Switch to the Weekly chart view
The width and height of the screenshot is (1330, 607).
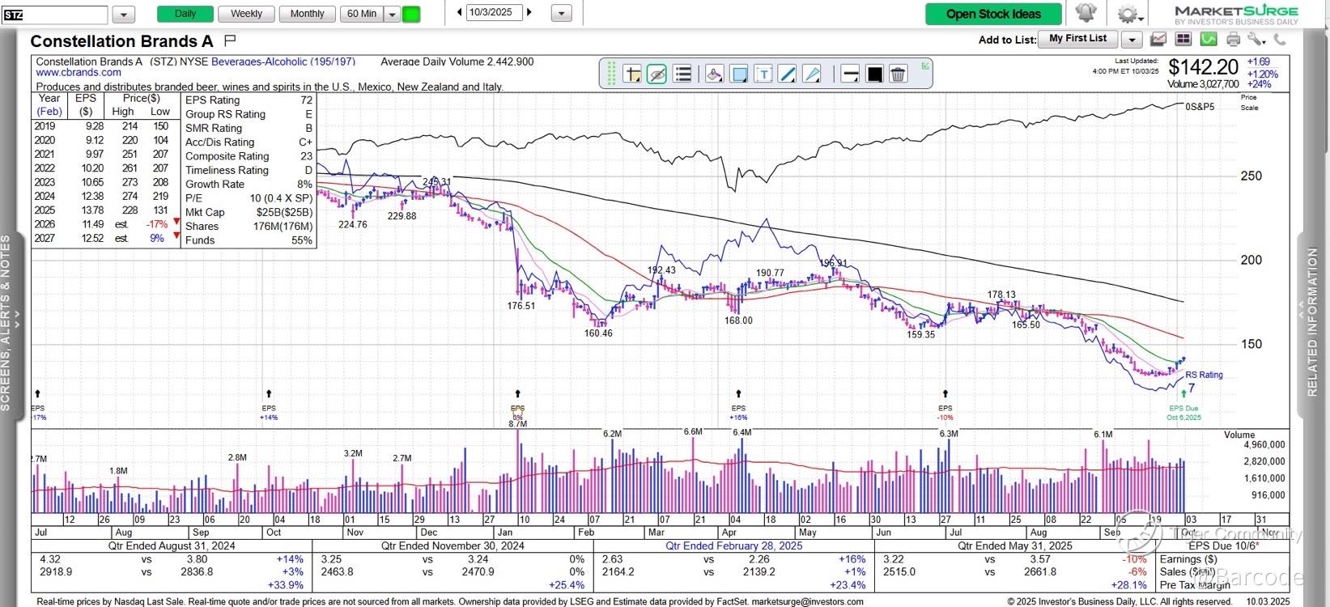click(246, 14)
